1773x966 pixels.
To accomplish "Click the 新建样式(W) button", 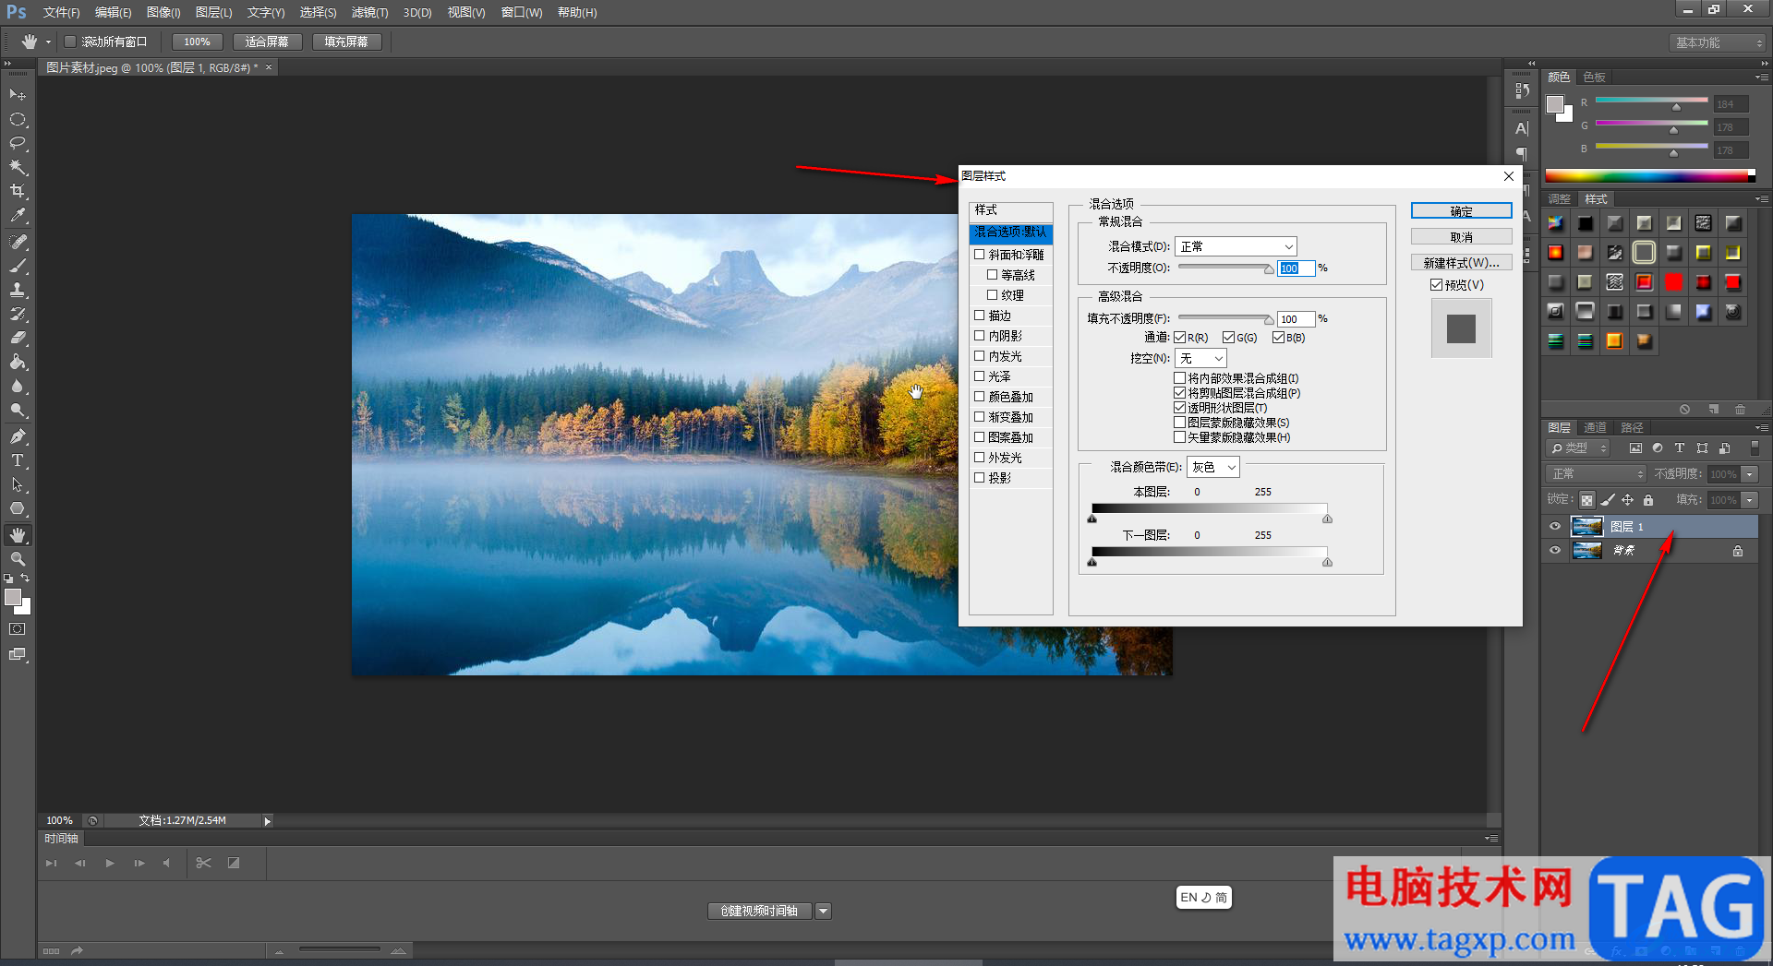I will coord(1461,263).
